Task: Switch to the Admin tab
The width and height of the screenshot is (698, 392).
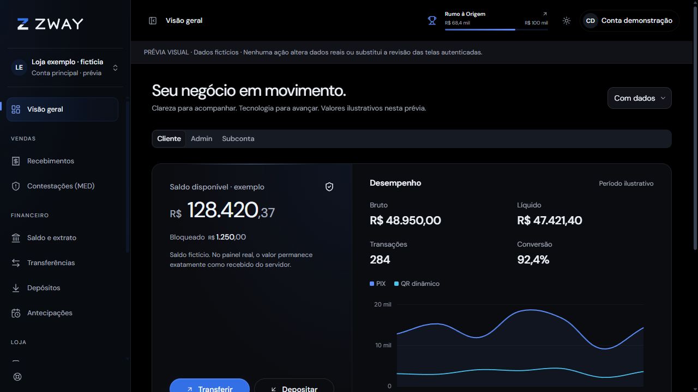Action: (201, 139)
